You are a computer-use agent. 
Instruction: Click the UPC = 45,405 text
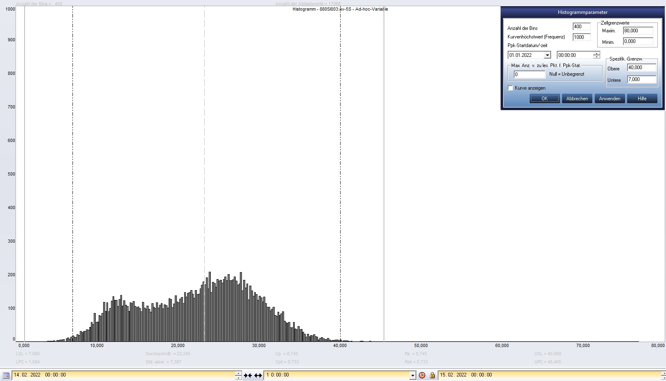548,362
